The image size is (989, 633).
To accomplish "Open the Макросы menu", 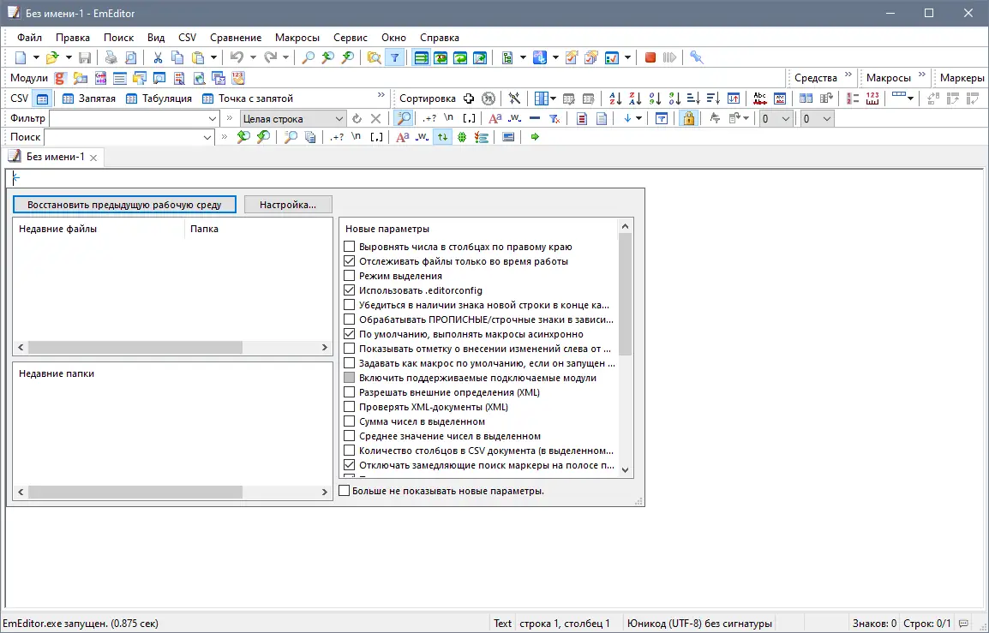I will [x=297, y=38].
